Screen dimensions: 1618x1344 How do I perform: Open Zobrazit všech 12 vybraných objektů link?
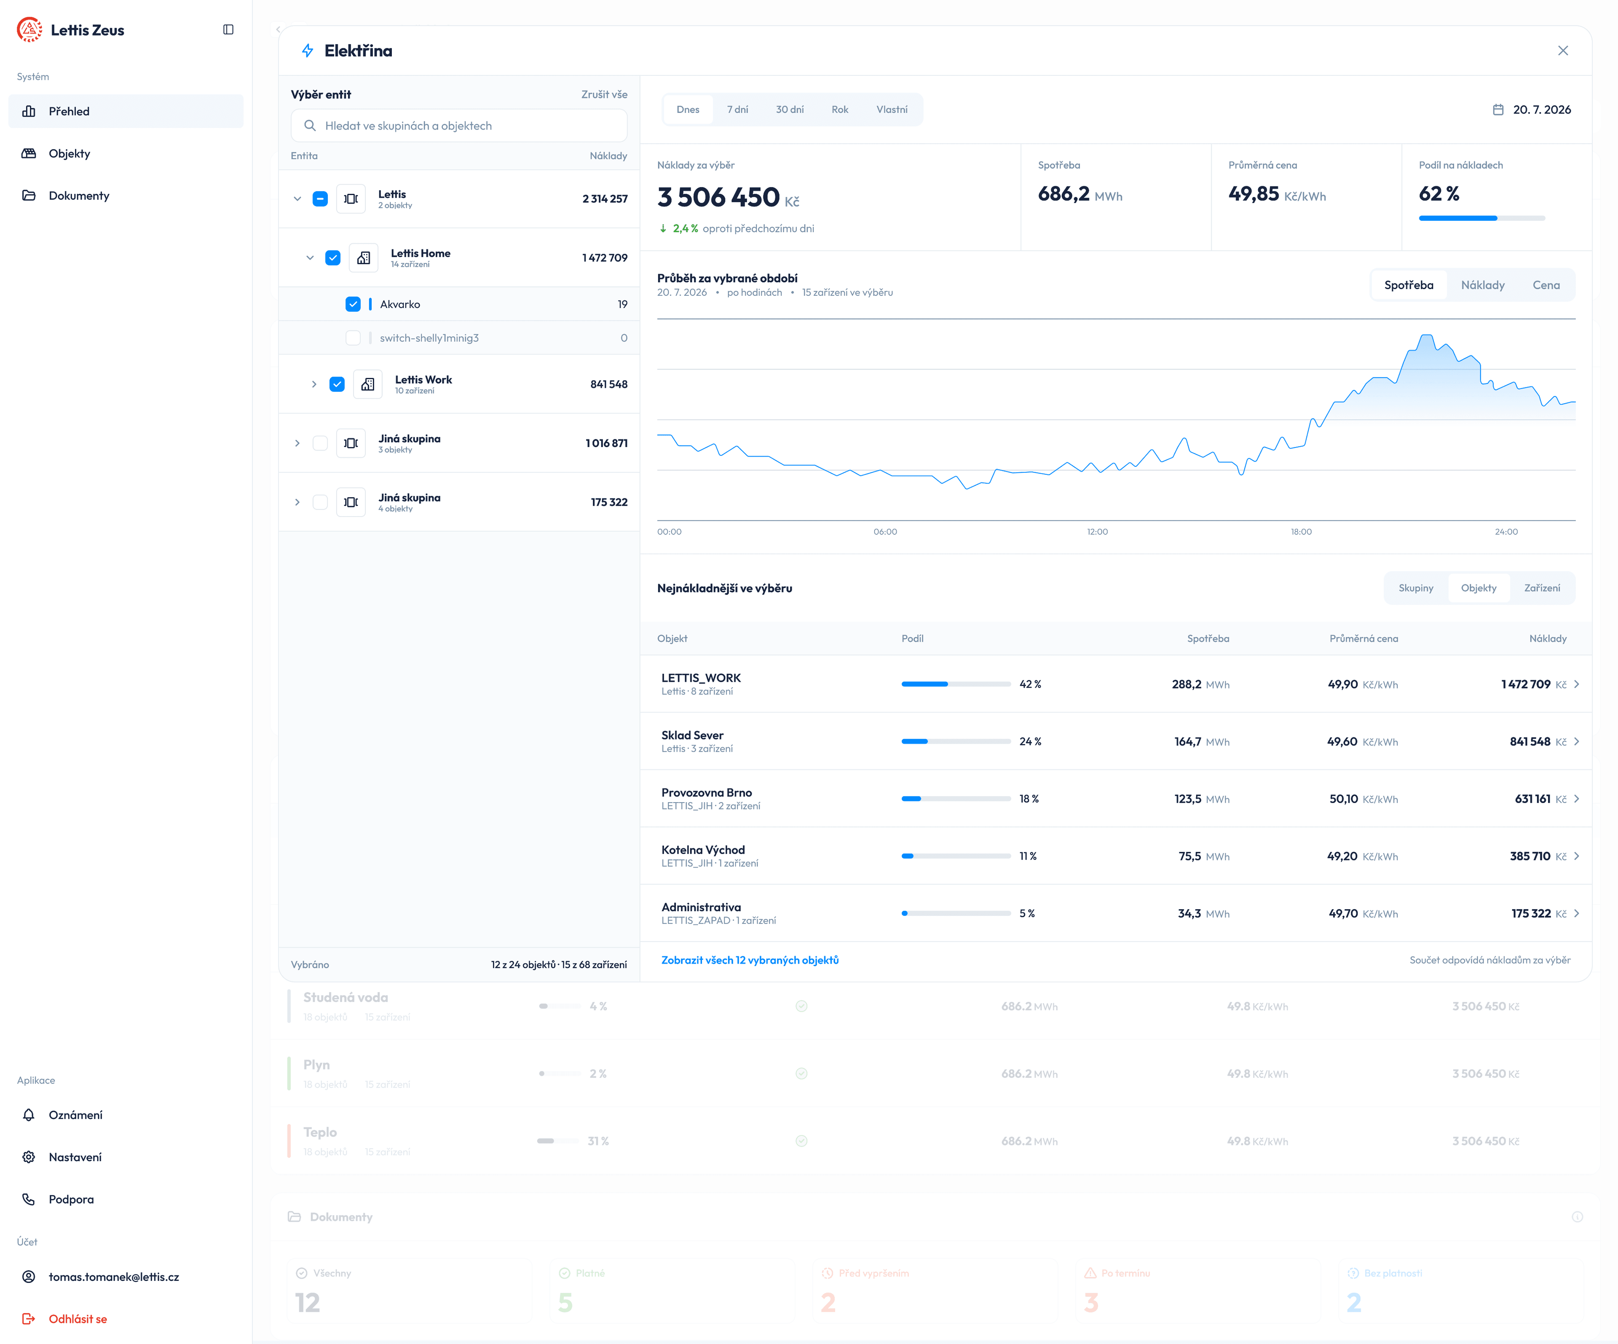click(750, 960)
